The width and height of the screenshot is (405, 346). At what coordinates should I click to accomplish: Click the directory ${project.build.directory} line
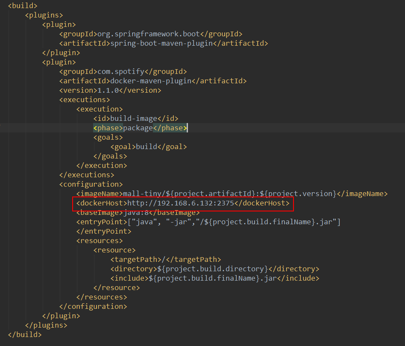point(214,269)
